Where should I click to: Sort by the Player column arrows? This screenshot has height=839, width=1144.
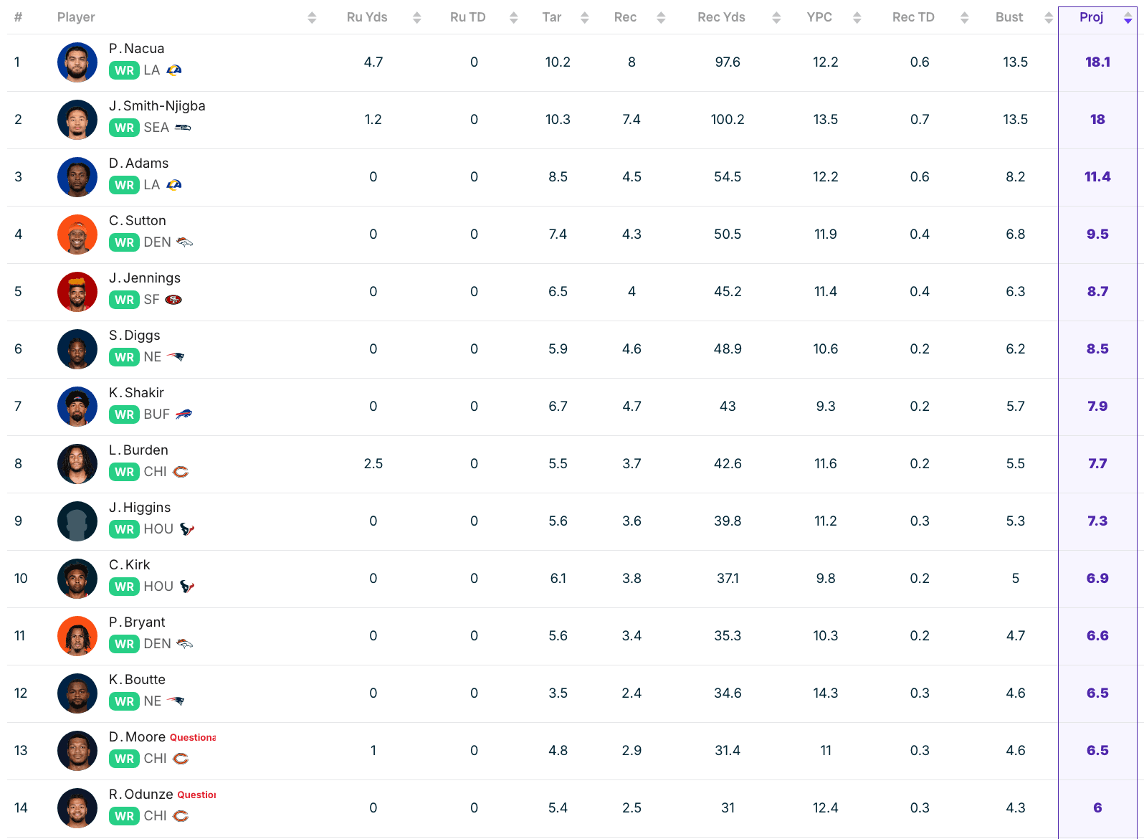tap(312, 18)
